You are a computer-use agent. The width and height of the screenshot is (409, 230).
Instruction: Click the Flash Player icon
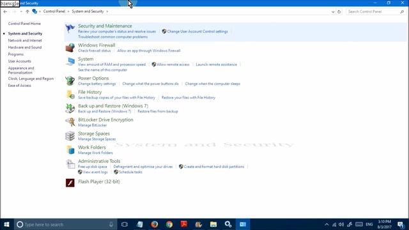point(70,183)
